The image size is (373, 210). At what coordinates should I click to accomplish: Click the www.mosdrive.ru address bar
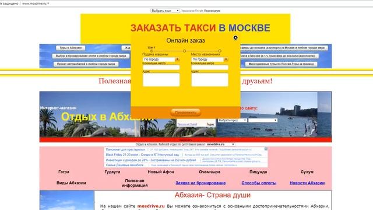point(36,3)
